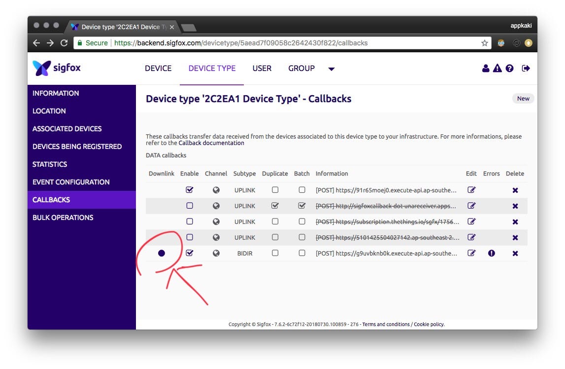Image resolution: width=565 pixels, height=369 pixels.
Task: Bookmark this page with the star
Action: pyautogui.click(x=485, y=43)
